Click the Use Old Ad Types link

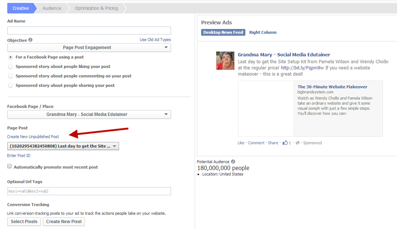[155, 40]
